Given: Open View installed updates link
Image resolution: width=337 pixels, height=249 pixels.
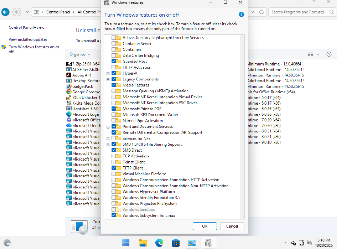Looking at the screenshot, I should 28,39.
